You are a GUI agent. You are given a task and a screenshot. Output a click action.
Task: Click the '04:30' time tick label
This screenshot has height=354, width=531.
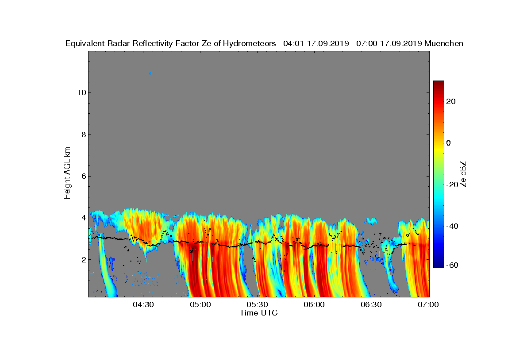point(143,304)
